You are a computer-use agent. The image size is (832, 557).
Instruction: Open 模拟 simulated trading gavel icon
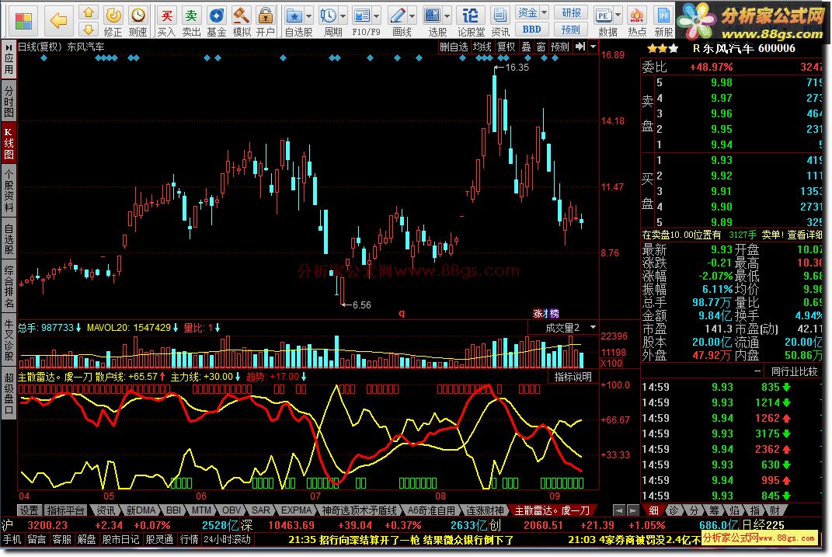tap(242, 21)
